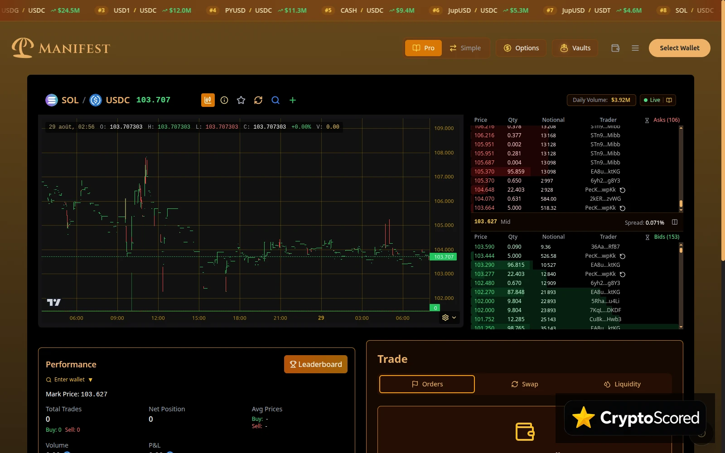Click refresh icon on 104.648 ask row
Image resolution: width=725 pixels, height=453 pixels.
click(623, 190)
